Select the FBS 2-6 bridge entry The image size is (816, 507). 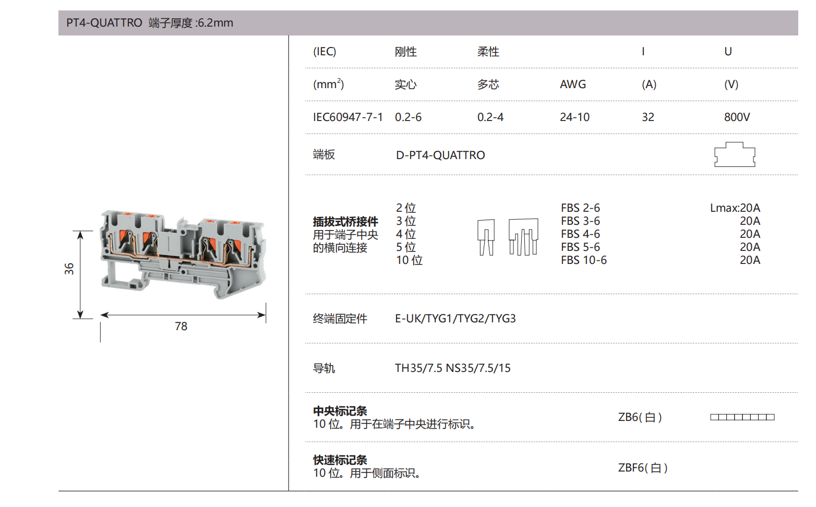click(580, 208)
